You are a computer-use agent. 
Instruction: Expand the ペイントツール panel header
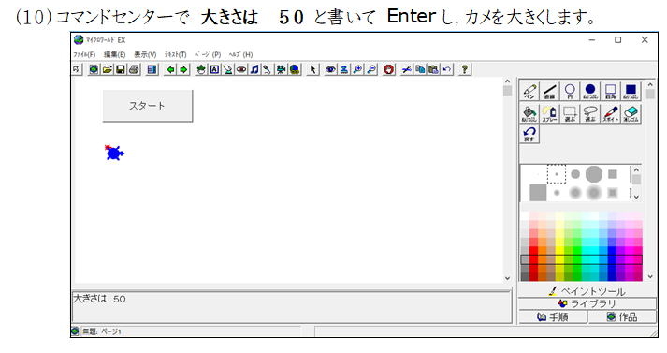[587, 291]
